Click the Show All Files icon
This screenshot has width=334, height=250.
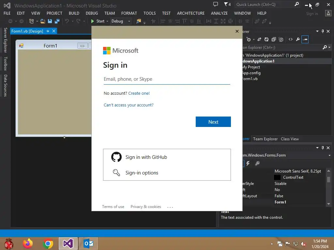tap(281, 39)
